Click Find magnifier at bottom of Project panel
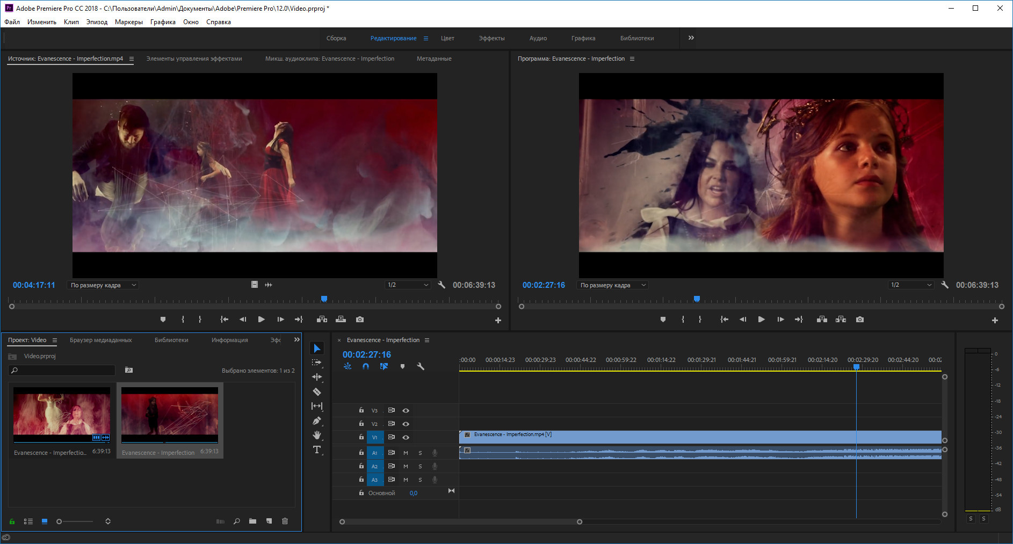1013x544 pixels. coord(236,521)
